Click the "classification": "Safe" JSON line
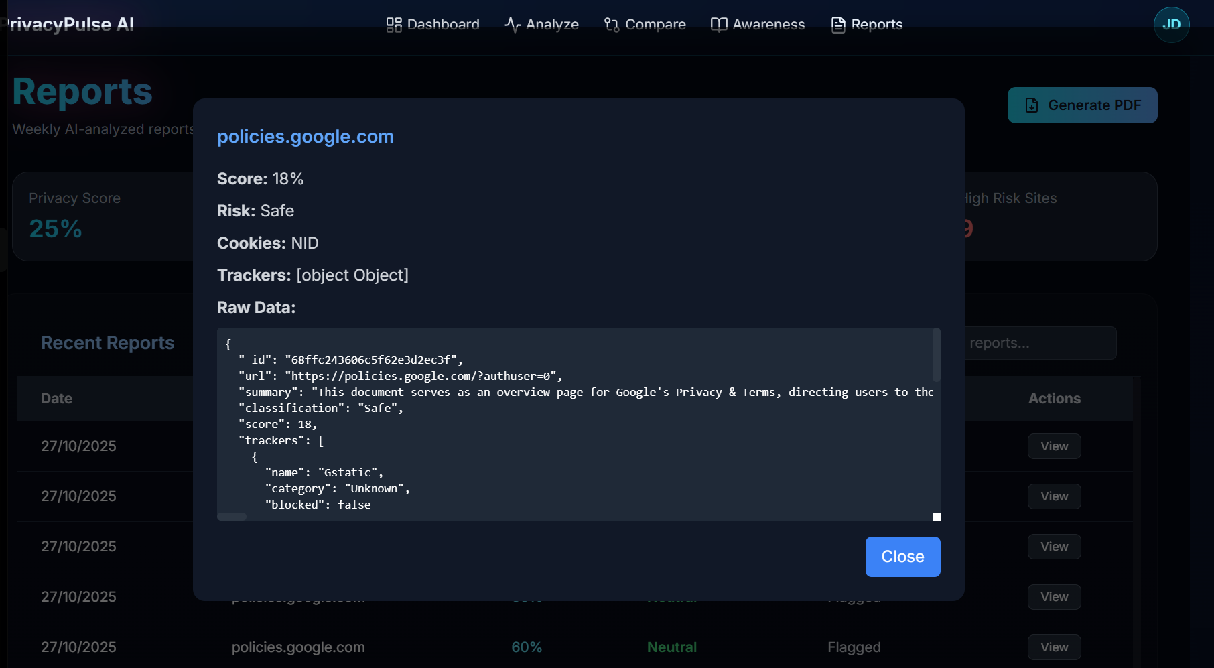The width and height of the screenshot is (1214, 668). tap(321, 409)
